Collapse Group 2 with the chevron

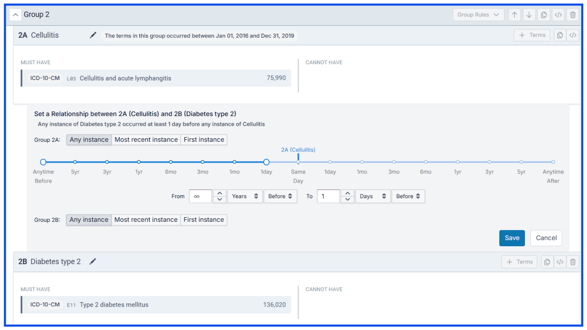(x=15, y=15)
